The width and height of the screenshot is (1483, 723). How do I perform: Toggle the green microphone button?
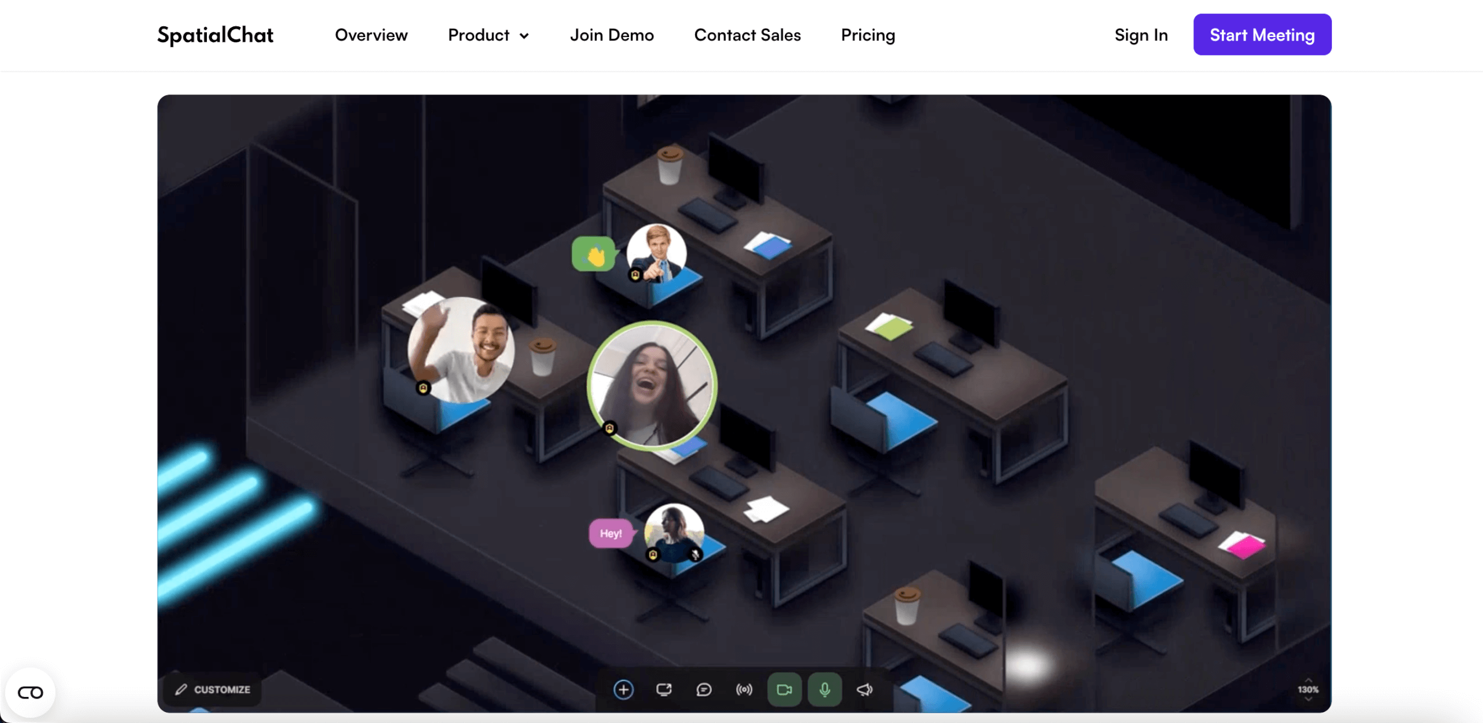tap(825, 689)
